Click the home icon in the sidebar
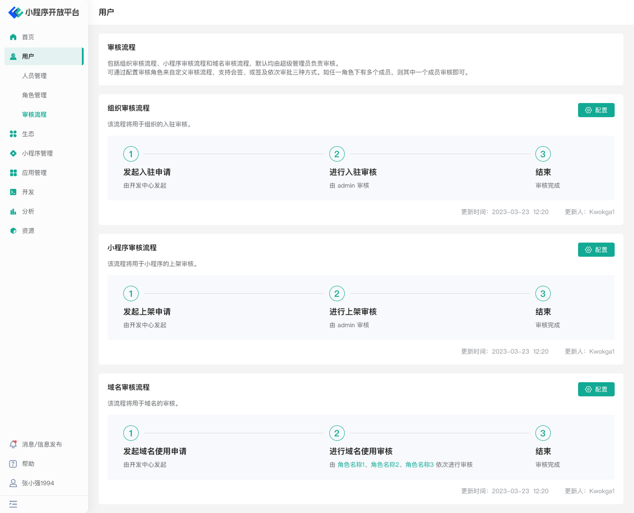The width and height of the screenshot is (634, 513). point(13,37)
